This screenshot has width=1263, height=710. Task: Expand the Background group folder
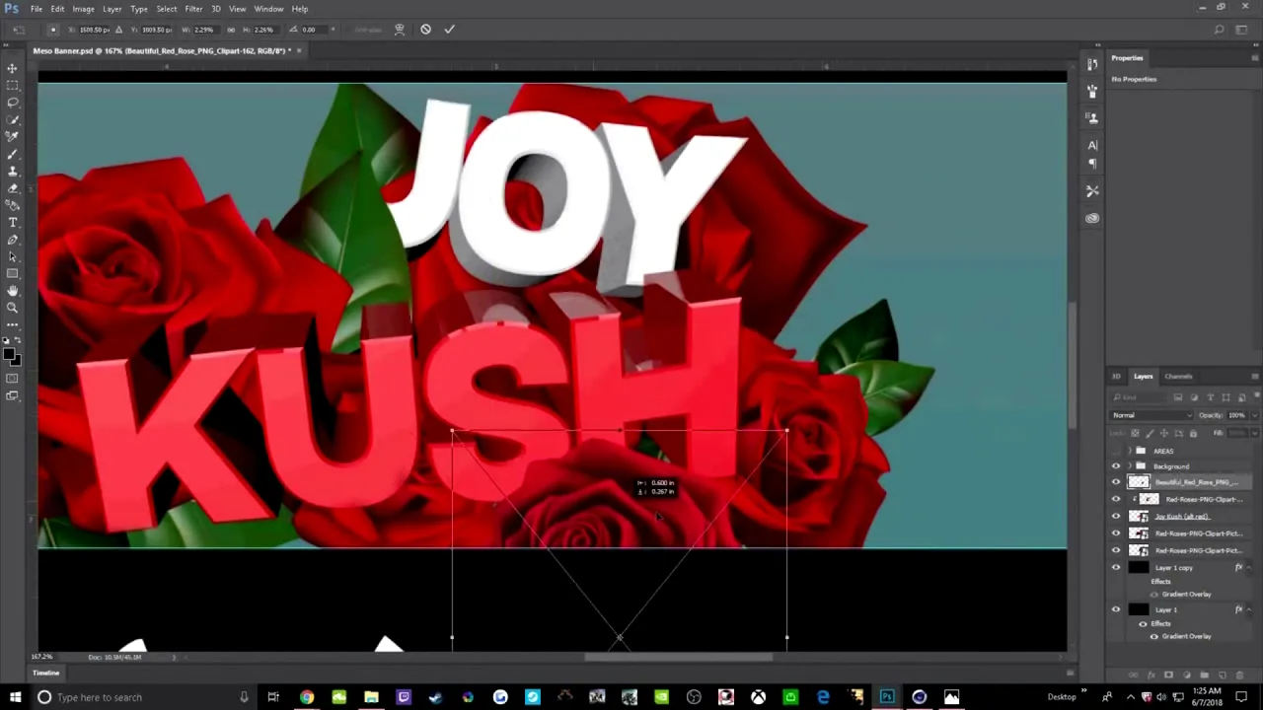pos(1131,466)
